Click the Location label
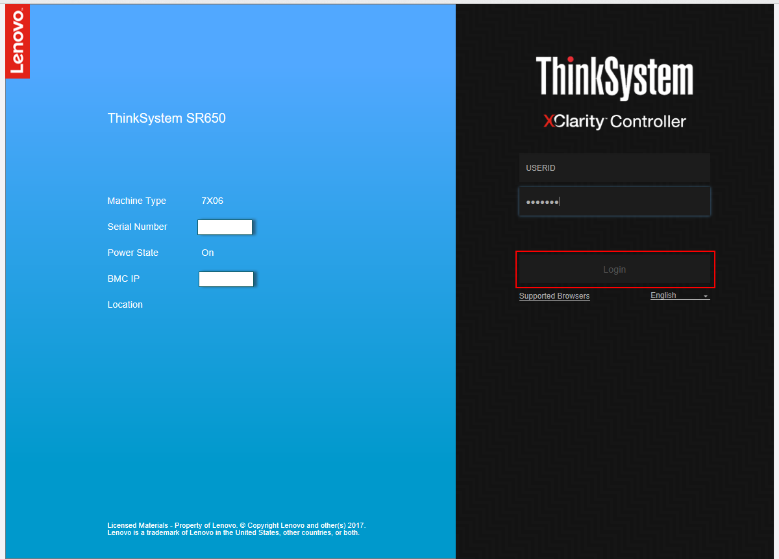The height and width of the screenshot is (559, 779). (x=125, y=304)
